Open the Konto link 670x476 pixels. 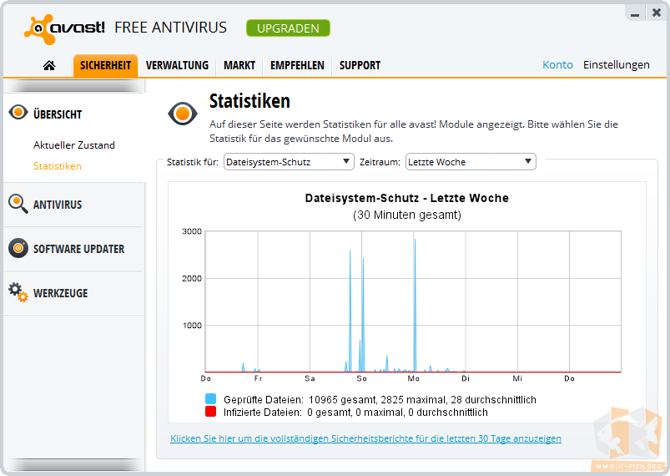(557, 64)
